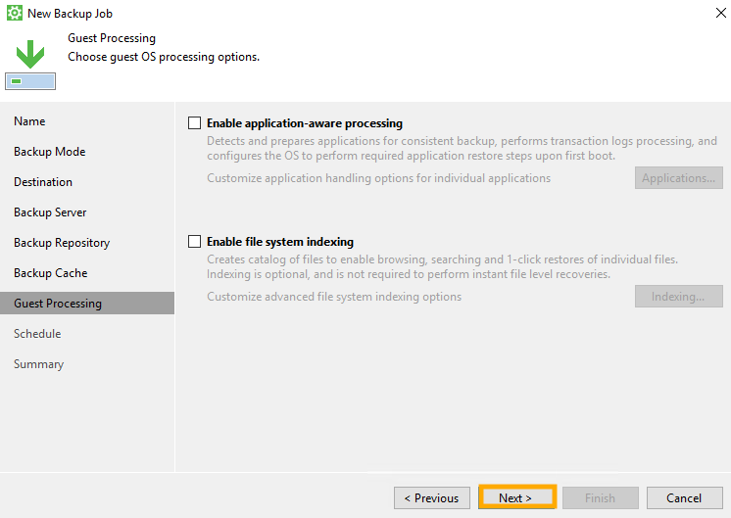Go to the Schedule step
This screenshot has height=518, width=731.
tap(37, 334)
